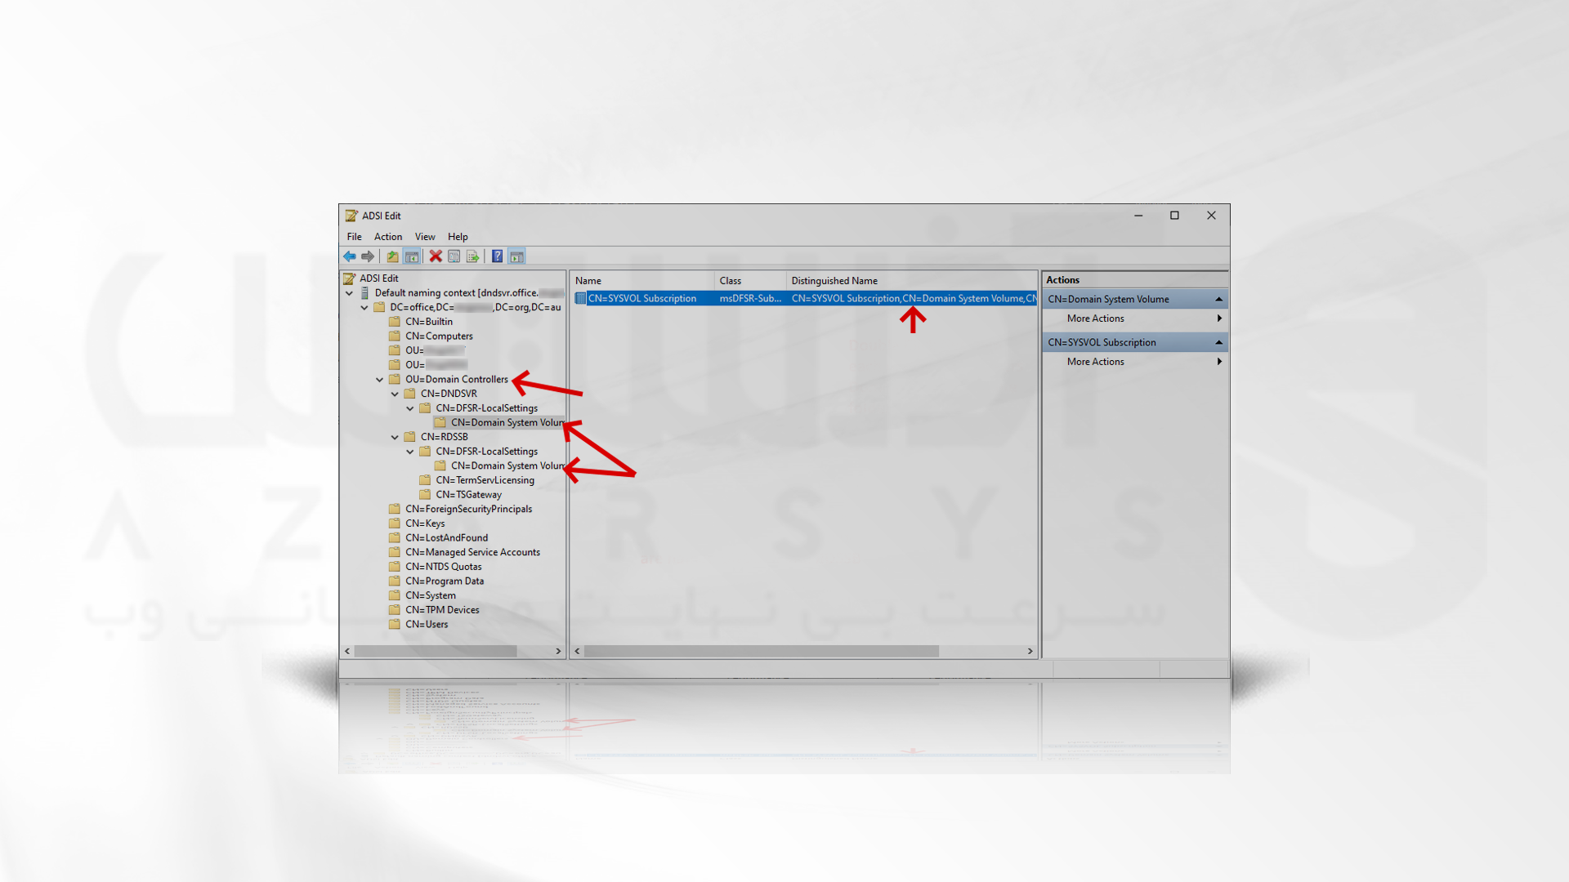Click the folder icon beside CN=NTDS Quotas
The height and width of the screenshot is (882, 1569).
(x=395, y=567)
